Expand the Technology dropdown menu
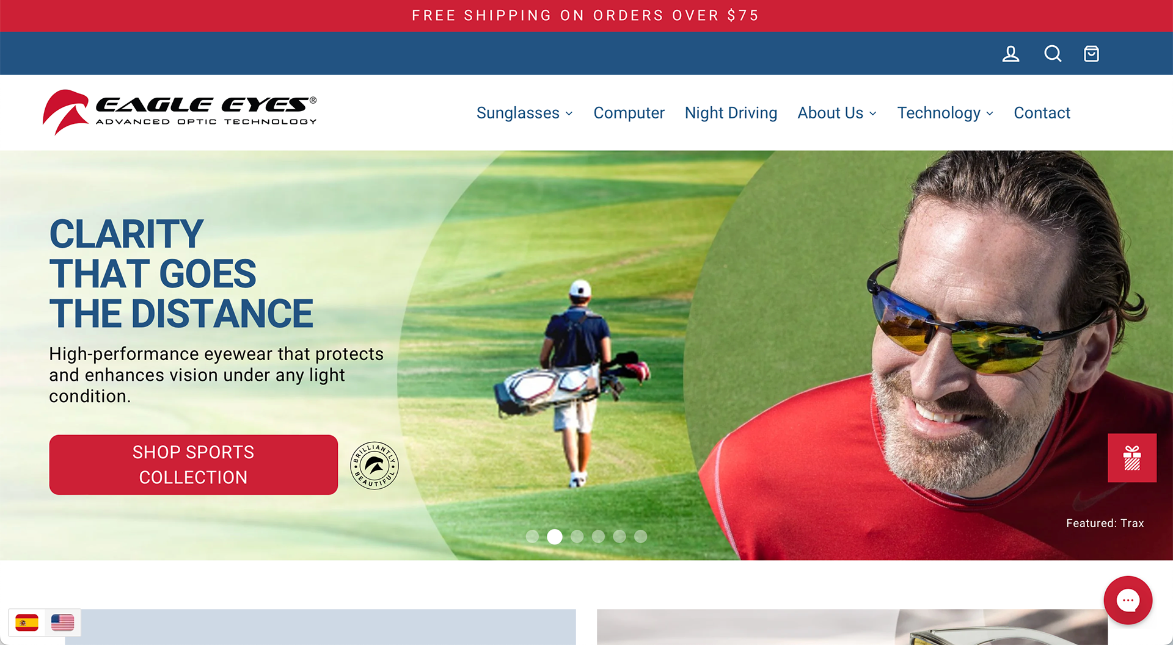This screenshot has height=645, width=1173. [x=945, y=113]
